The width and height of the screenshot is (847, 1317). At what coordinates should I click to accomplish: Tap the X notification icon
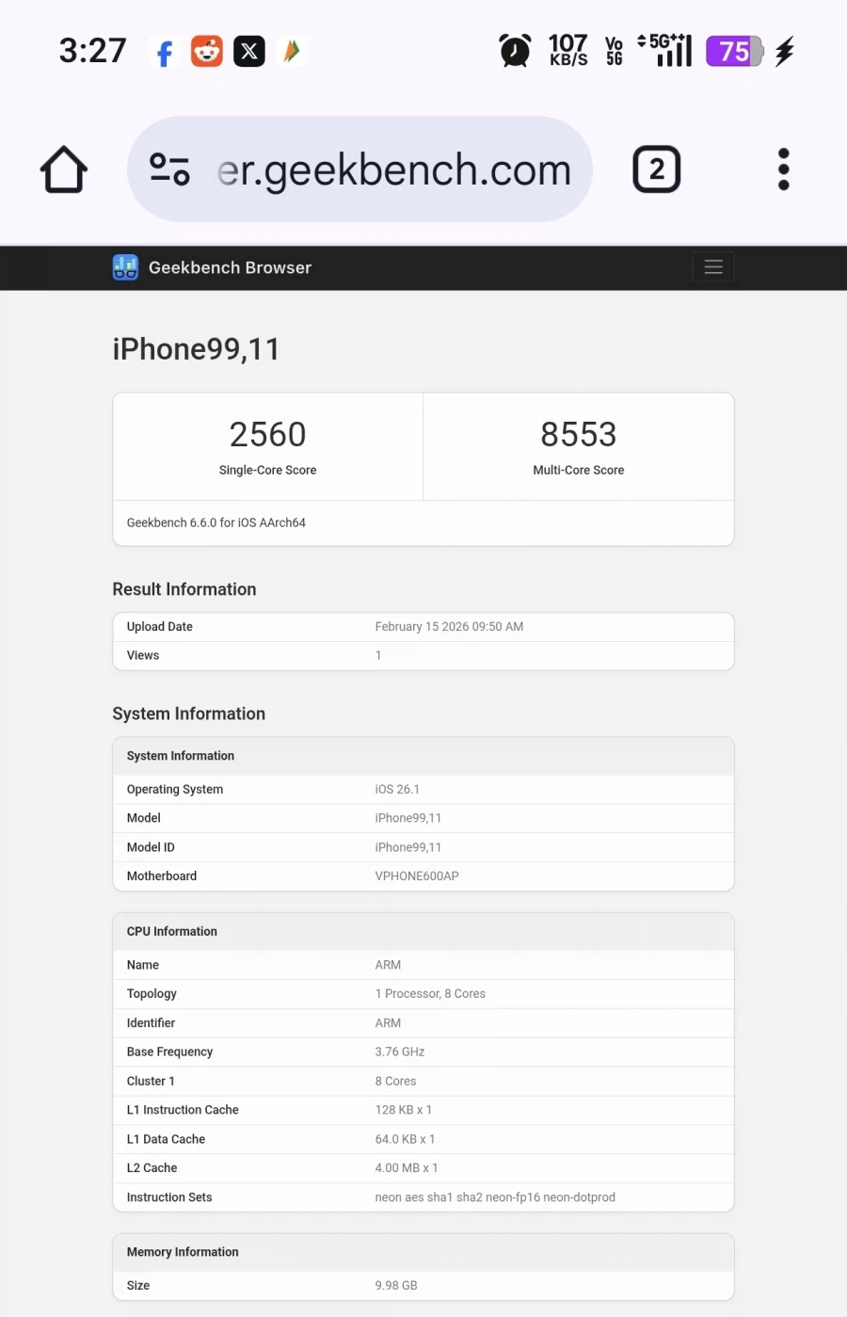(249, 51)
